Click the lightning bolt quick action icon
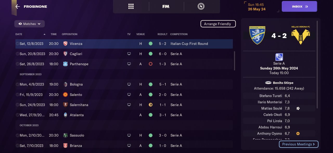333x153 pixels. pos(201,6)
